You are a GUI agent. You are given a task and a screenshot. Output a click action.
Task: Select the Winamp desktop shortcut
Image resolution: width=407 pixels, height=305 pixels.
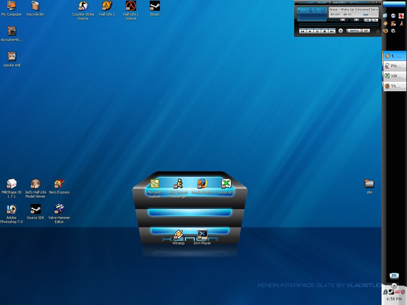pos(178,237)
